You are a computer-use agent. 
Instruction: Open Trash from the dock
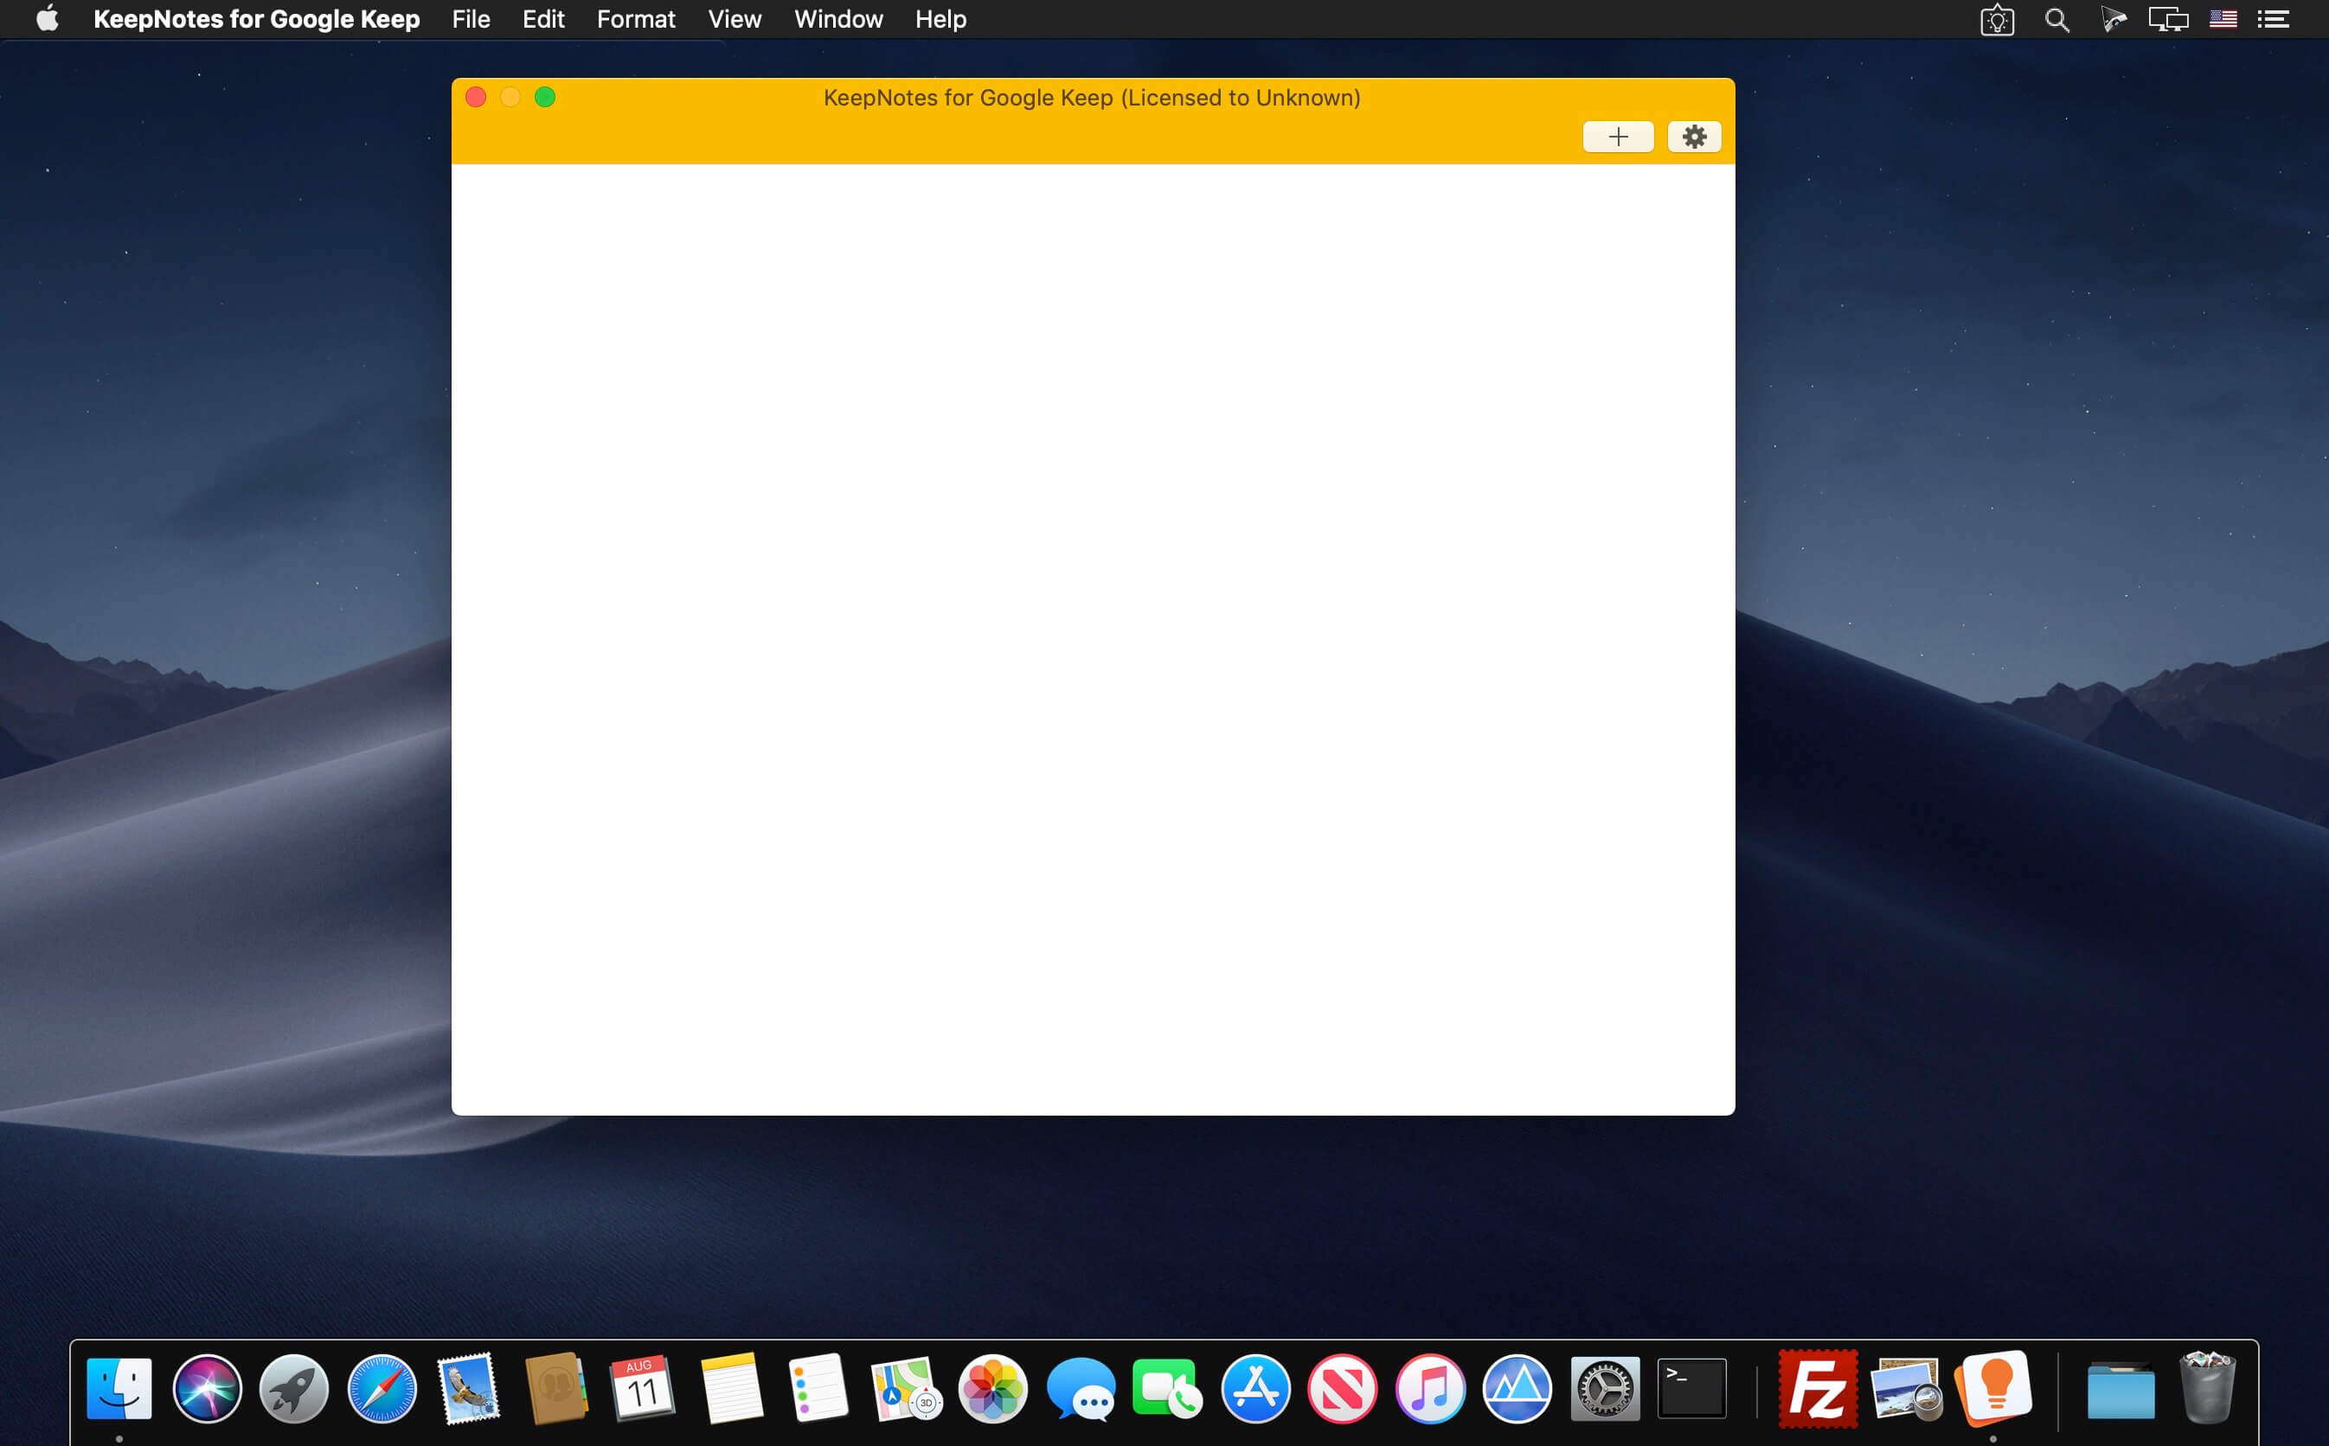[2209, 1390]
